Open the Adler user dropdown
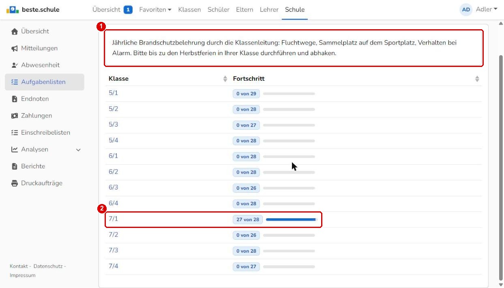The image size is (504, 288). (x=487, y=9)
